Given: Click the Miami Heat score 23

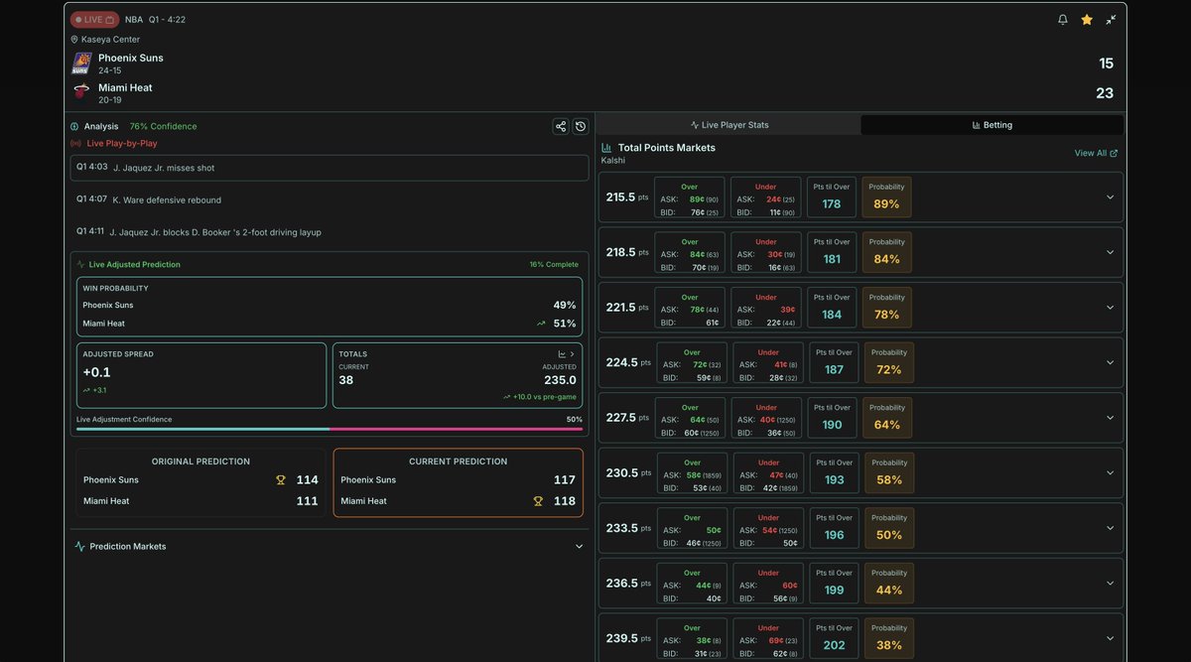Looking at the screenshot, I should [1105, 93].
